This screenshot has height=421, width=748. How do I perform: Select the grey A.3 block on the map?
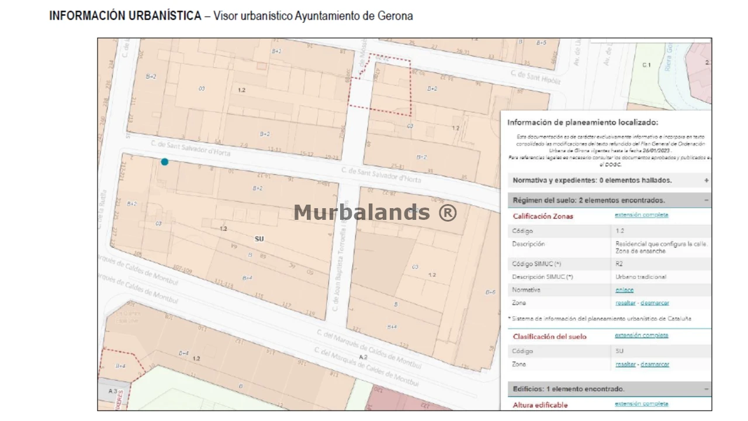point(113,391)
